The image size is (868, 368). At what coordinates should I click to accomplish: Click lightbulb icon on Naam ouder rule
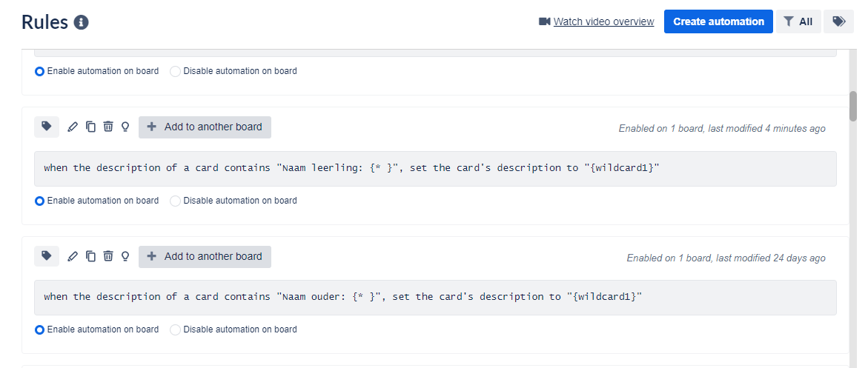coord(125,256)
